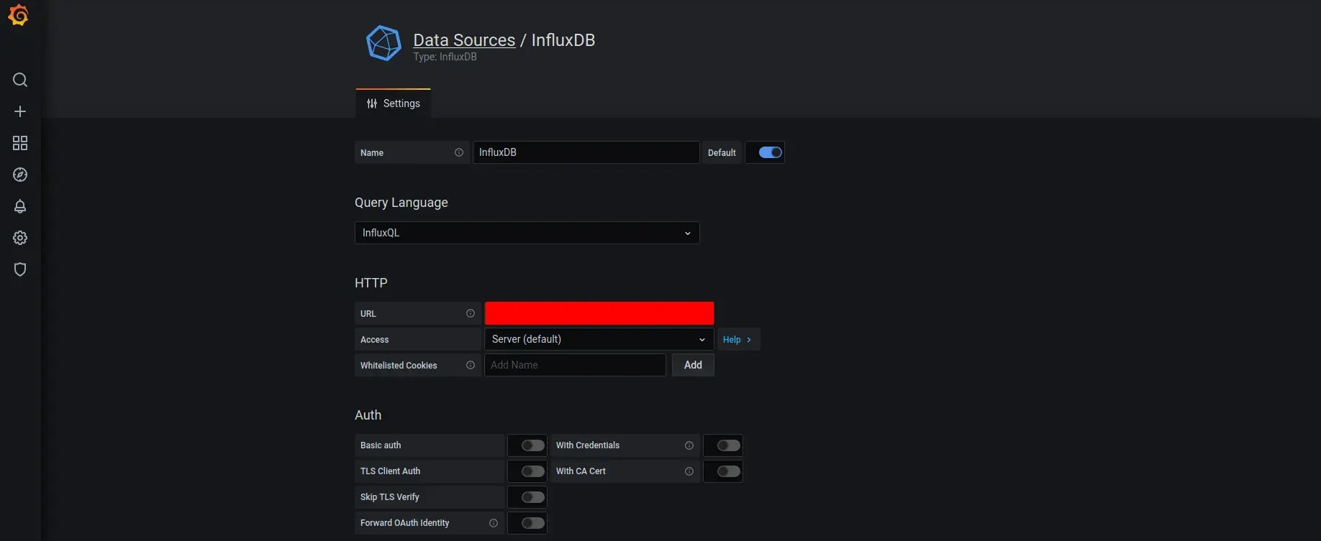Screen dimensions: 1321x541
Task: Click info icon next to URL label
Action: [x=470, y=313]
